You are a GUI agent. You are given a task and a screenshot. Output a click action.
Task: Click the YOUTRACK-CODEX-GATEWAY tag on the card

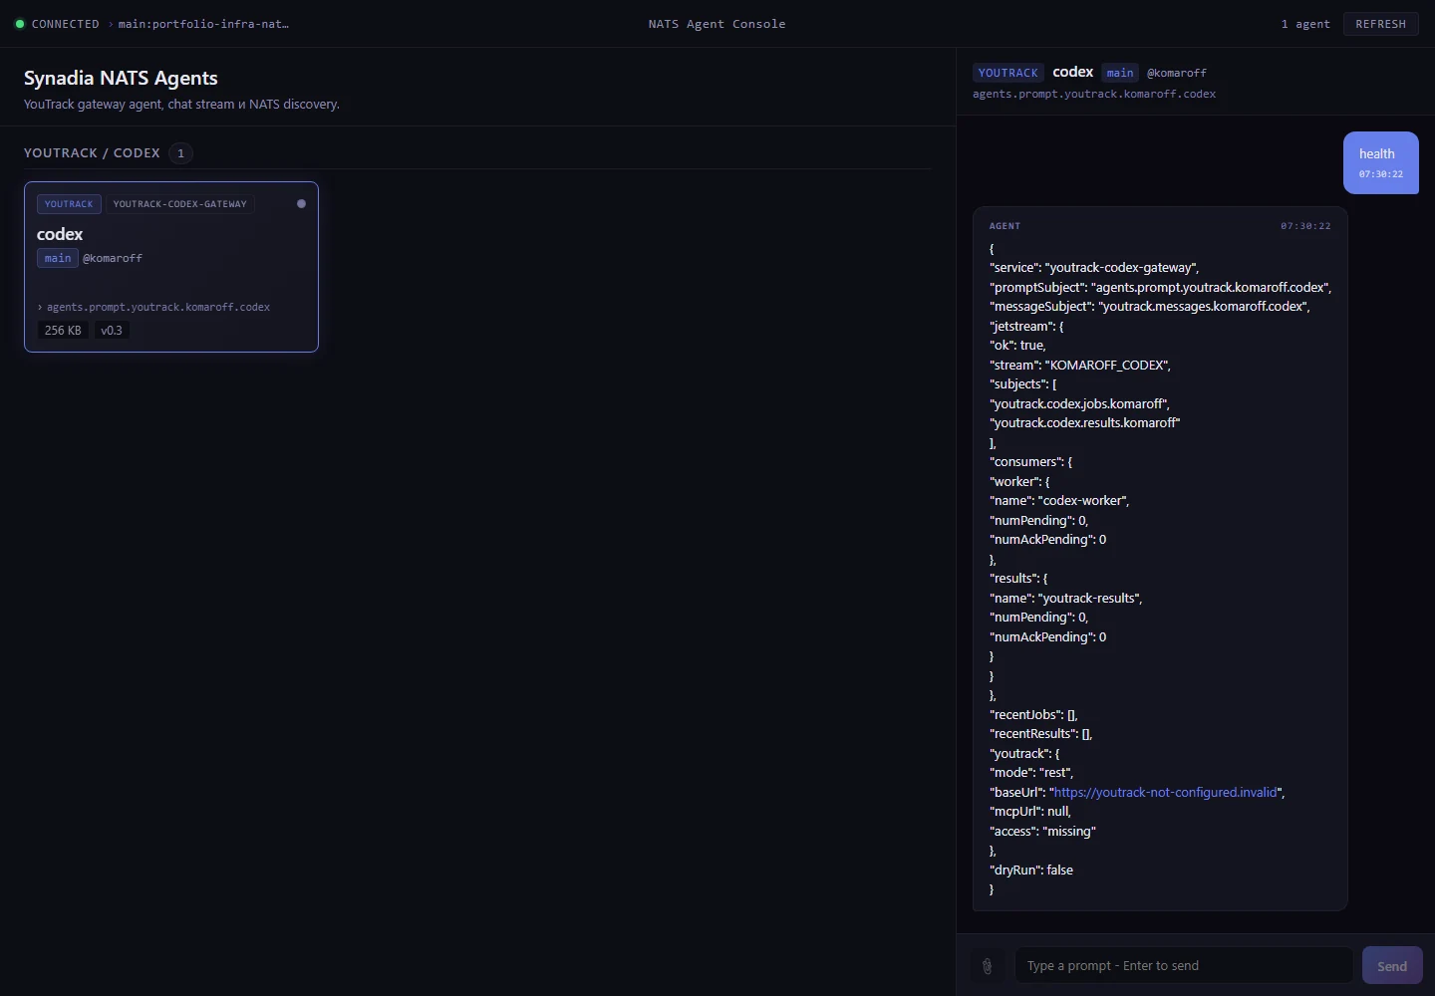[180, 204]
